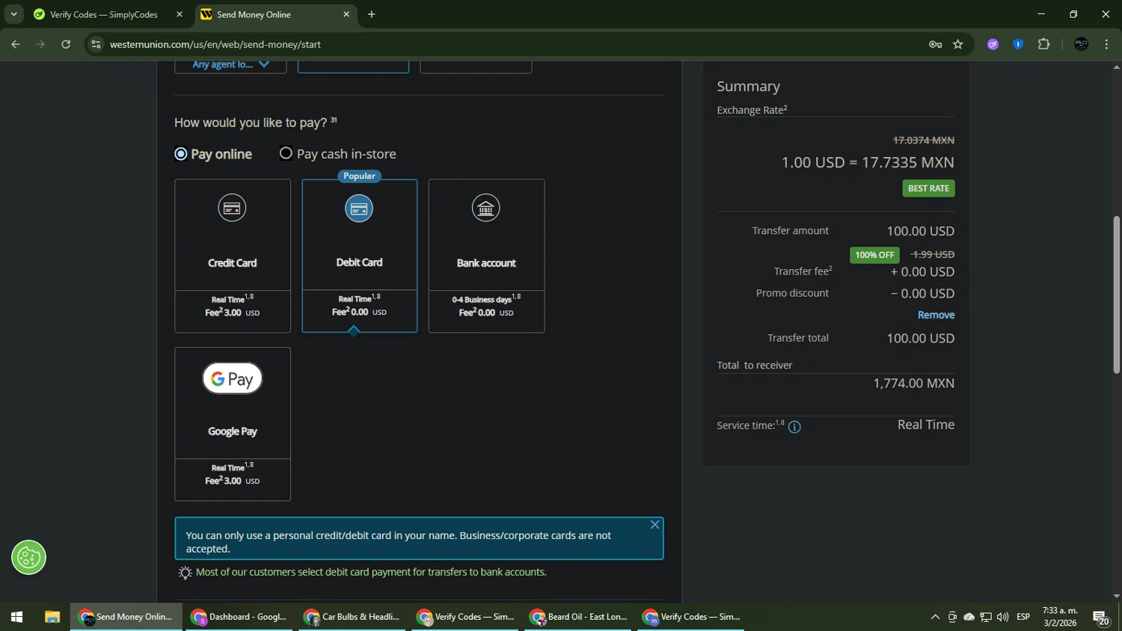Click the page vertical scrollbar thumb

click(x=1116, y=295)
